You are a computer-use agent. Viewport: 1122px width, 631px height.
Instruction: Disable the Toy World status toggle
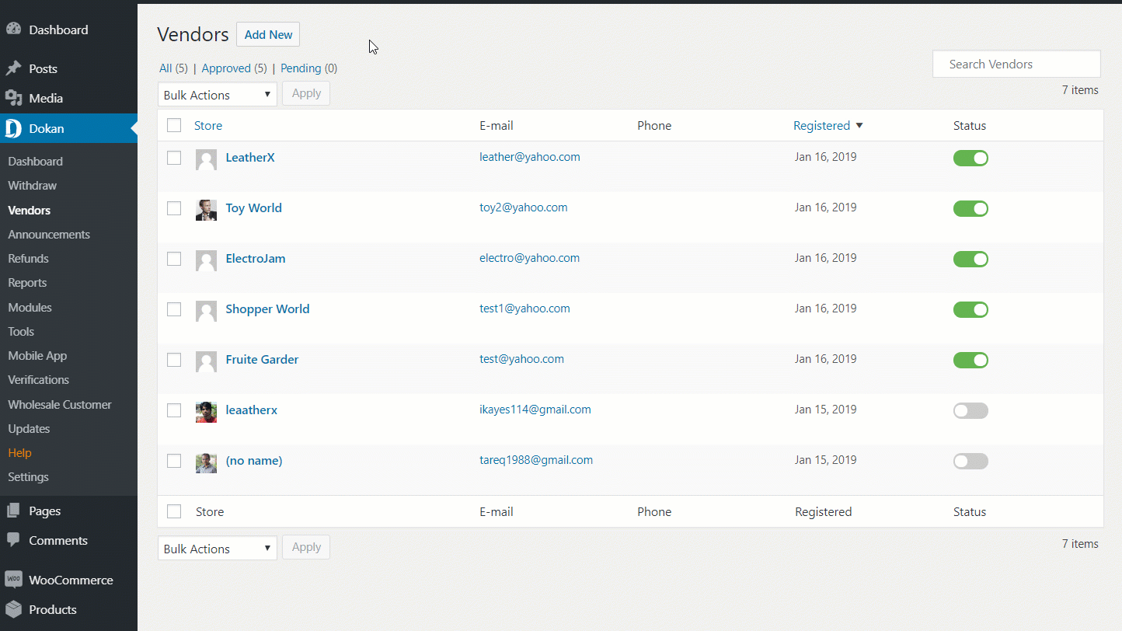[x=970, y=208]
